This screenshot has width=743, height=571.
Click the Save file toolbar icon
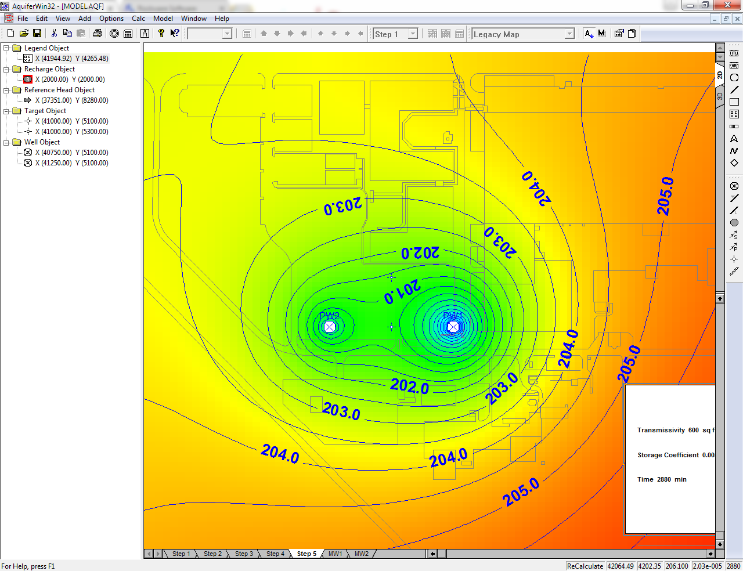coord(37,34)
